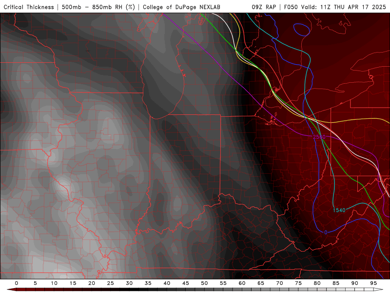
Task: Click the 65 value on the colorbar scale
Action: pyautogui.click(x=261, y=283)
